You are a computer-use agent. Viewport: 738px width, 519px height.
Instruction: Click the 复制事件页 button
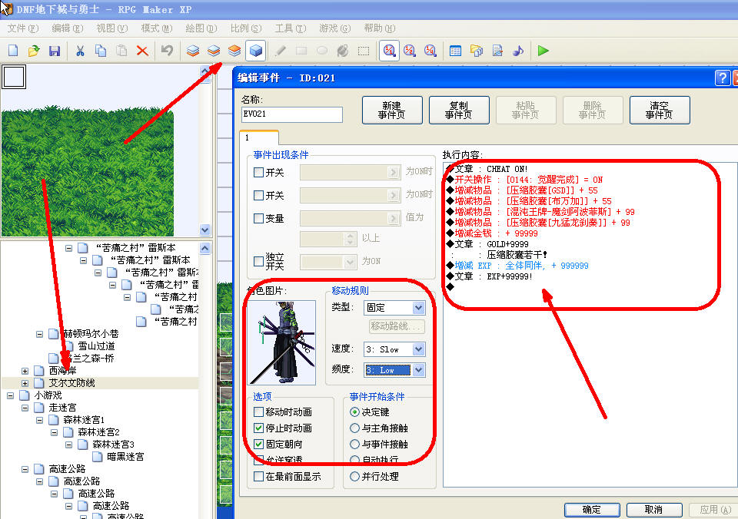tap(459, 110)
